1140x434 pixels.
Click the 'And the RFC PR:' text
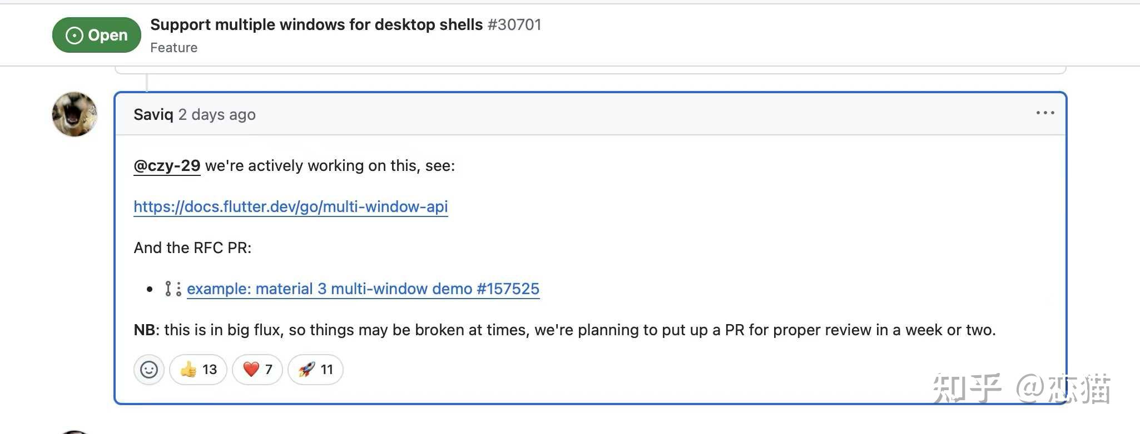click(192, 248)
